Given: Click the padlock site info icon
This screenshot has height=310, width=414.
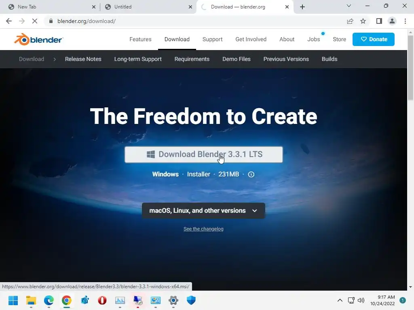Looking at the screenshot, I should click(51, 21).
